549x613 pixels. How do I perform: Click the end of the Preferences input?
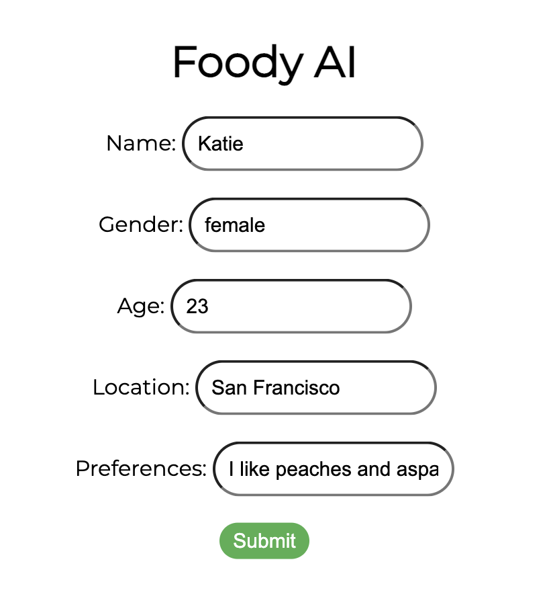pos(443,469)
